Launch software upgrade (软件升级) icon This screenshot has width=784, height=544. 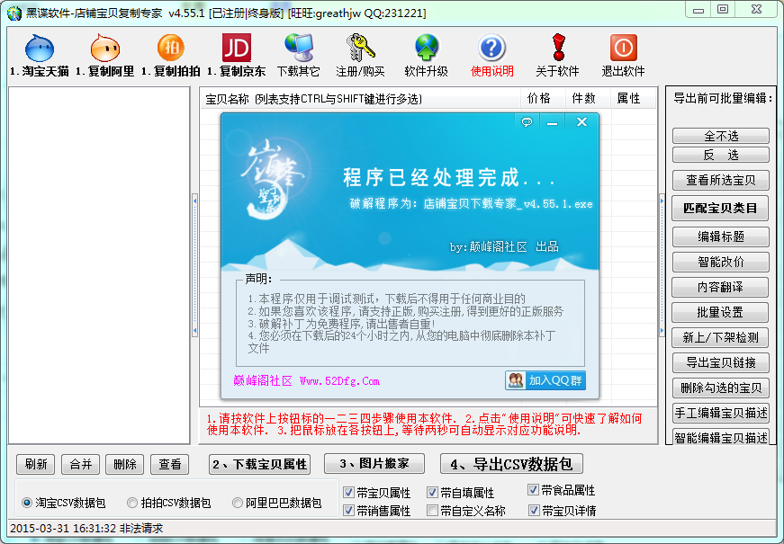click(x=426, y=55)
